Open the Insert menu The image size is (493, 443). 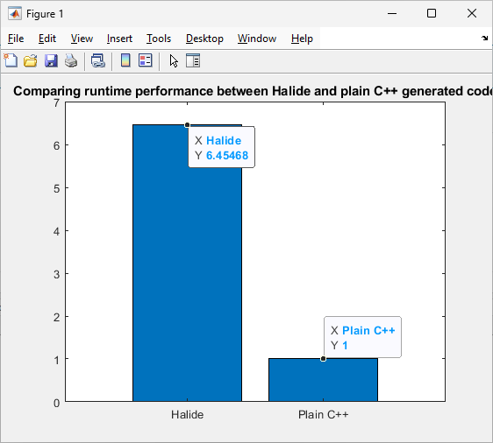119,39
